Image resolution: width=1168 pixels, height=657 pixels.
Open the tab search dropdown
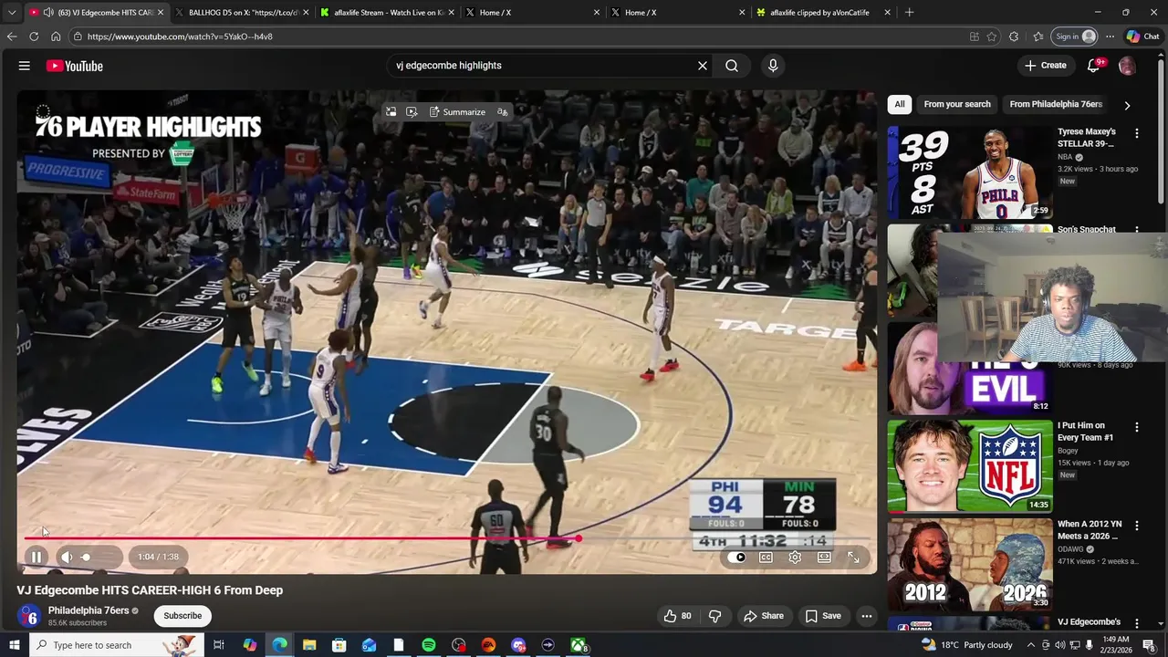12,13
